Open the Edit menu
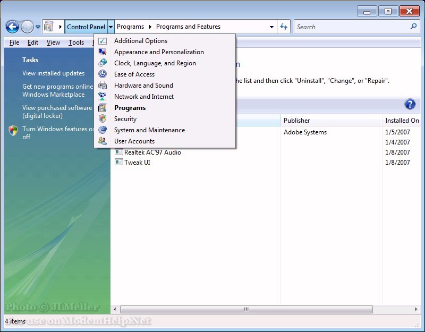Viewport: 425px width, 332px height. [x=33, y=42]
